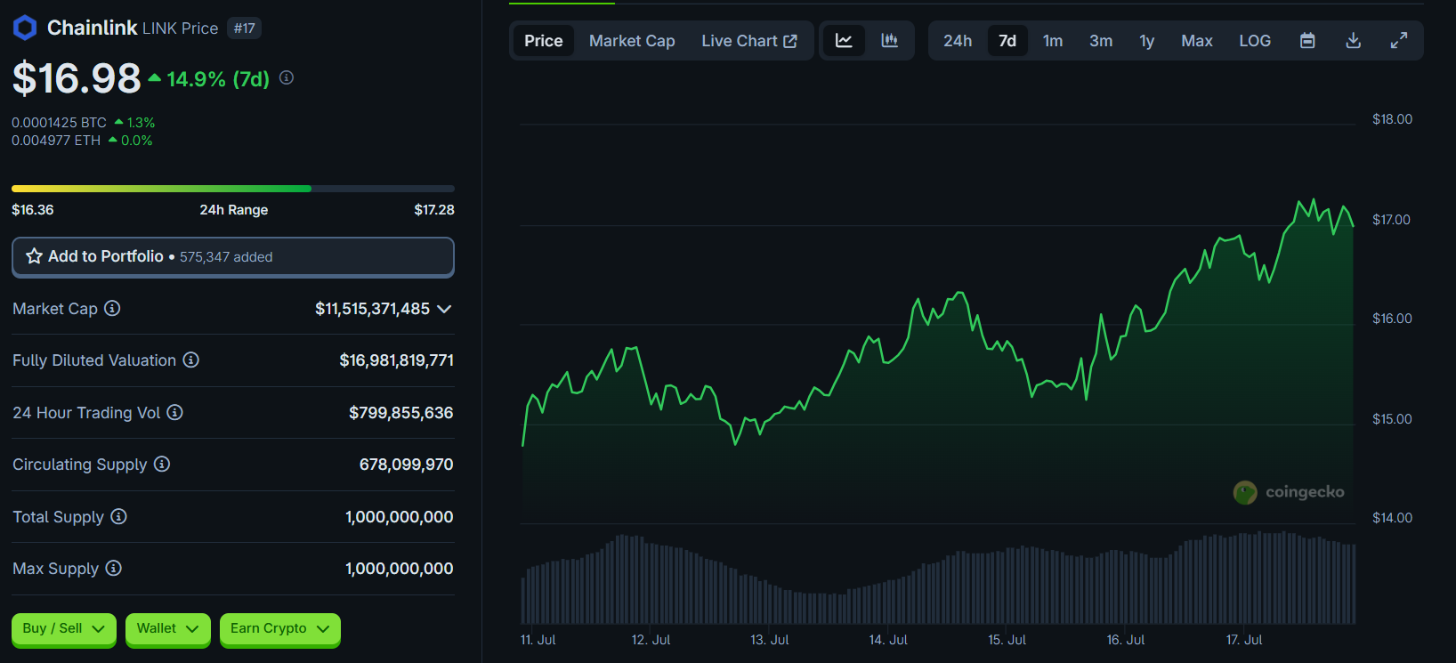The width and height of the screenshot is (1456, 663).
Task: Open Live Chart external link
Action: click(x=749, y=41)
